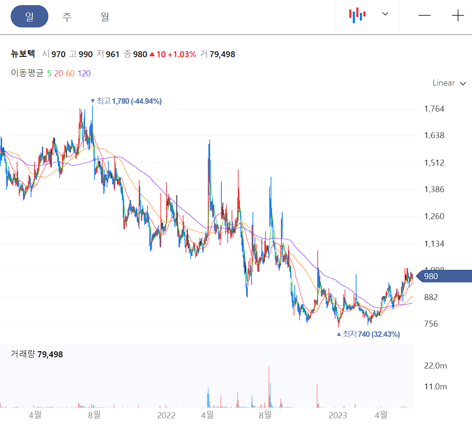This screenshot has width=472, height=429.
Task: Click the 1,134 price axis label
Action: 434,244
